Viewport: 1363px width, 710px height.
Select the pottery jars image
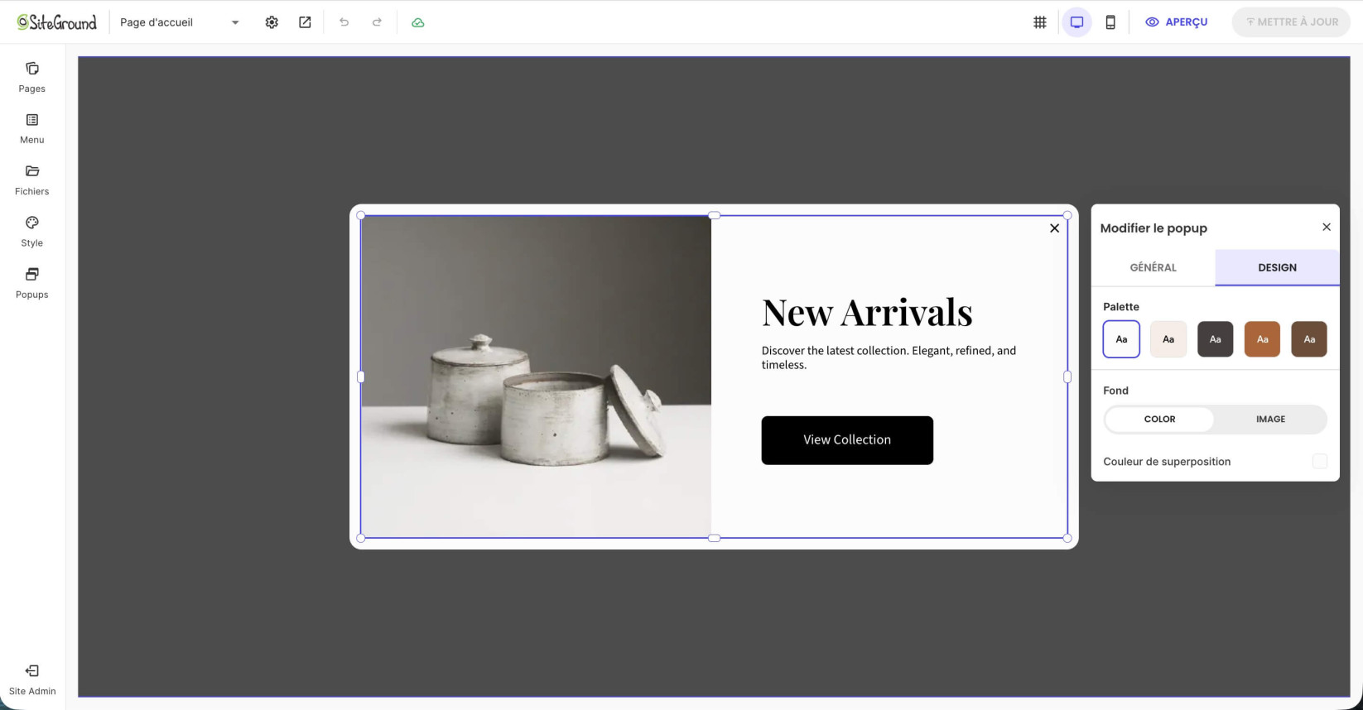tap(537, 377)
